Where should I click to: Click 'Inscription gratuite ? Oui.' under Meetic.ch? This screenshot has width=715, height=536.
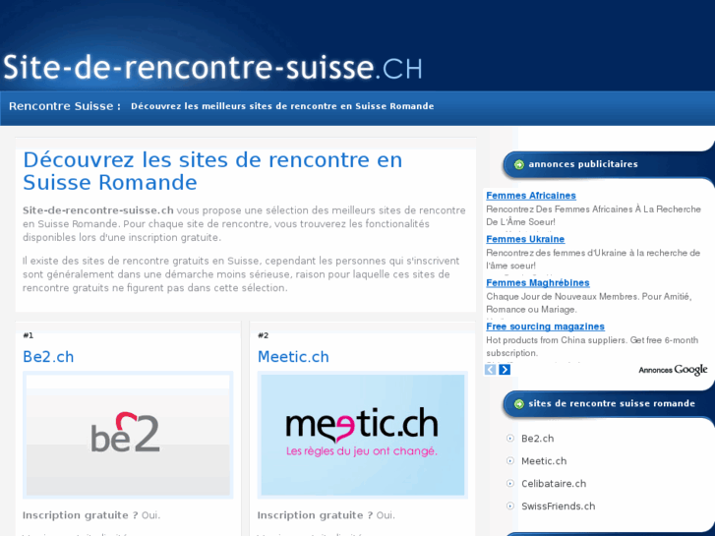327,515
